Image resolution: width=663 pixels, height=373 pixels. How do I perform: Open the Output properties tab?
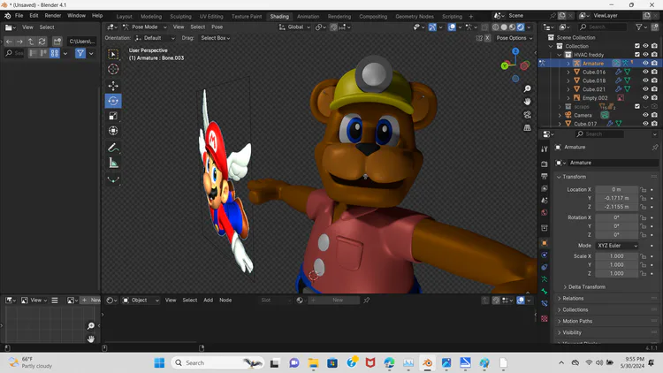(x=545, y=176)
